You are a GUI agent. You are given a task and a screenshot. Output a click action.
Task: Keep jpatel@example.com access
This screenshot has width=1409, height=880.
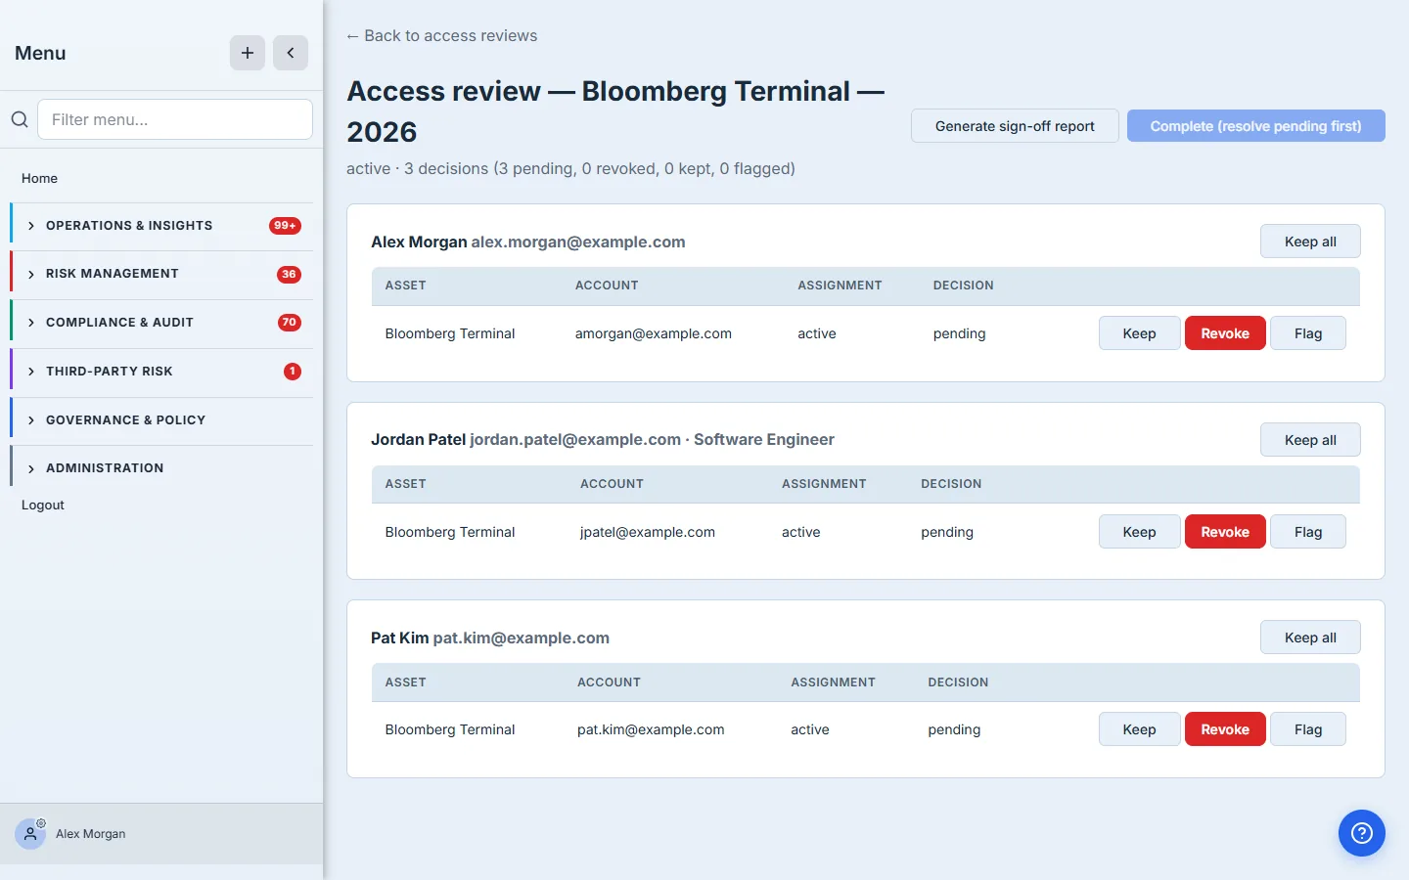point(1139,532)
